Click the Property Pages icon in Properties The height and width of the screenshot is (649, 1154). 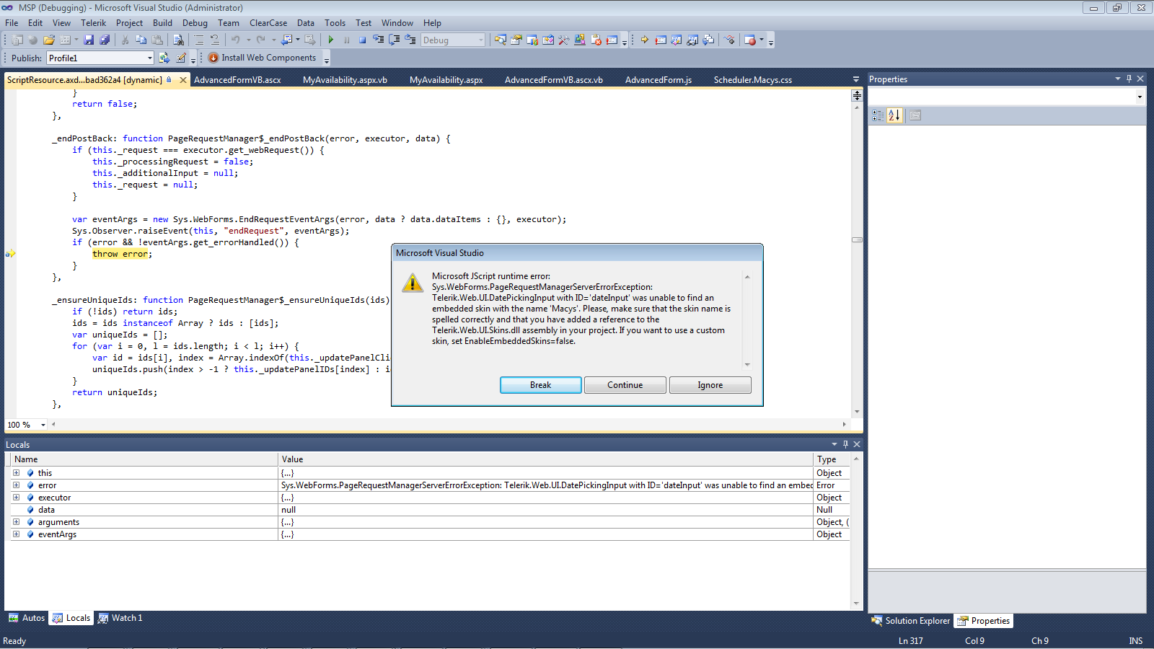(915, 115)
